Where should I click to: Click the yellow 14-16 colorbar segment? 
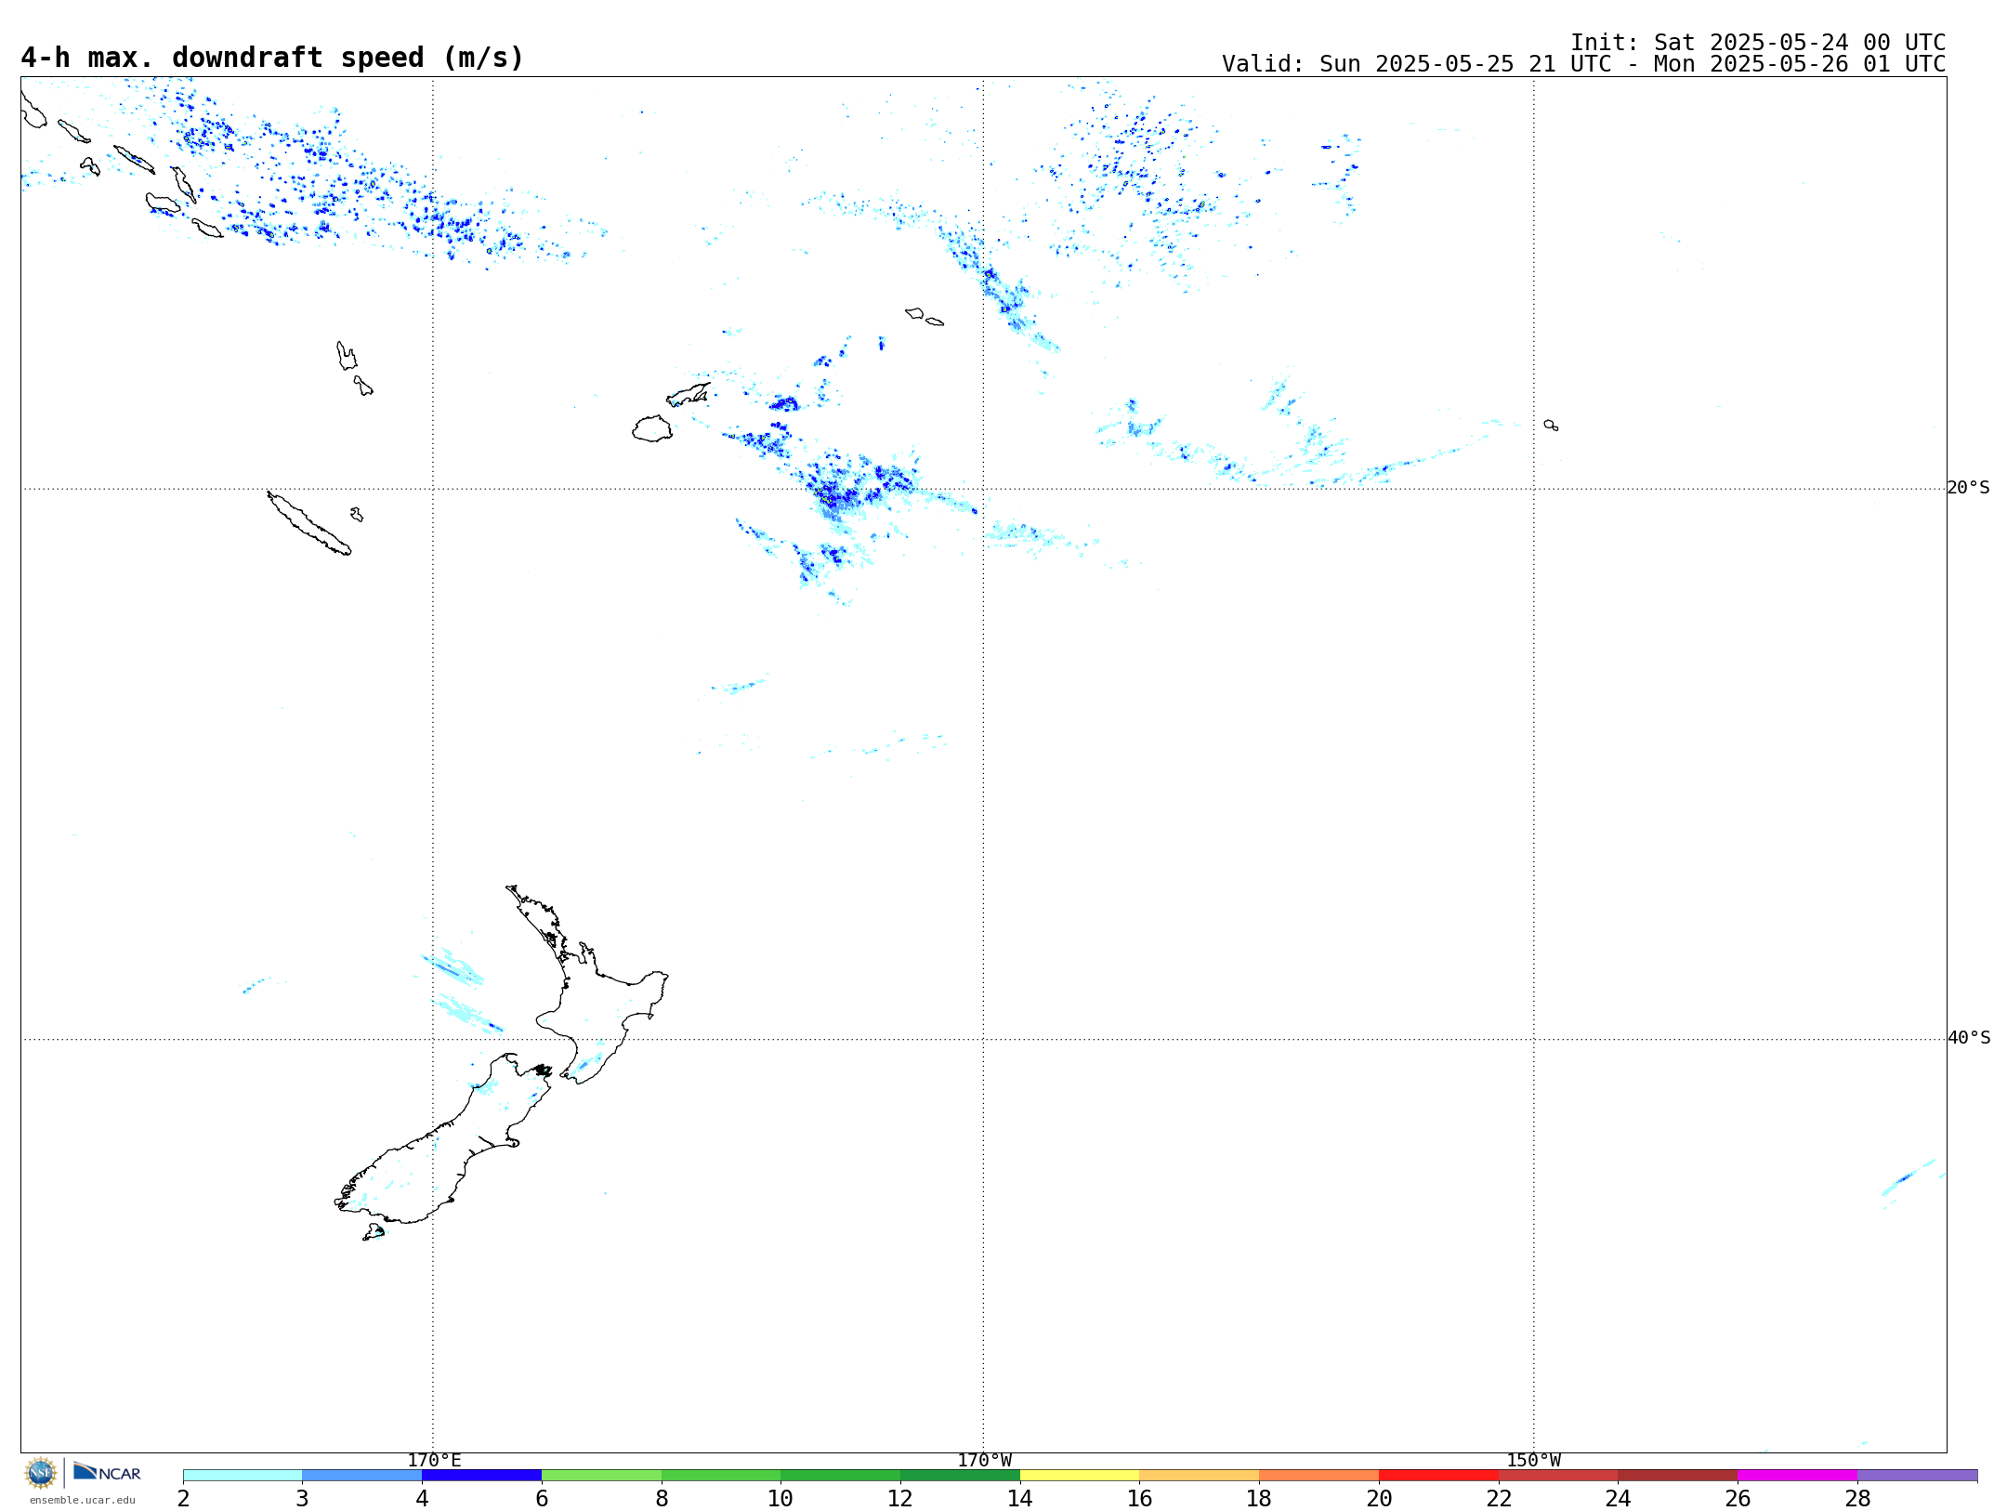pos(1080,1476)
